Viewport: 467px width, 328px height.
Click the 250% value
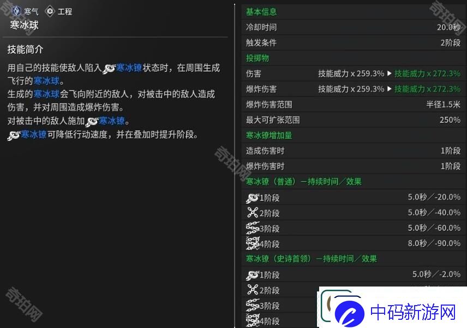450,120
